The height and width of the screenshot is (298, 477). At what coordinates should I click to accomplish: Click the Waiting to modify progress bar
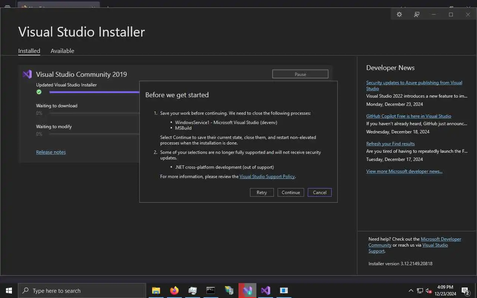(94, 134)
